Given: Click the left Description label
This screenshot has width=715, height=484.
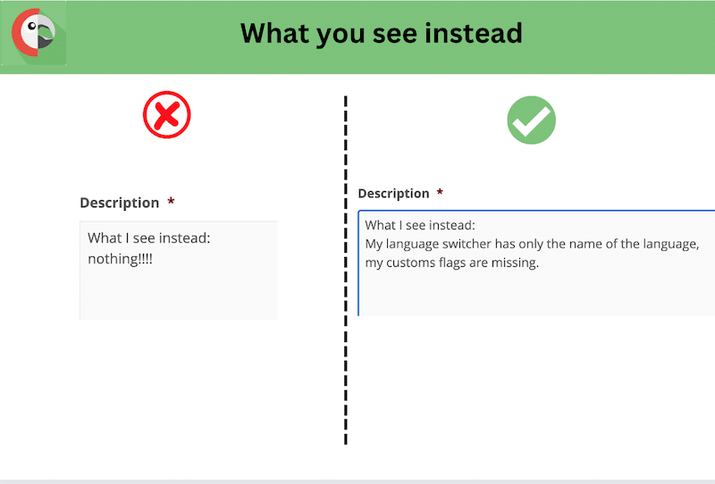Looking at the screenshot, I should pos(120,203).
